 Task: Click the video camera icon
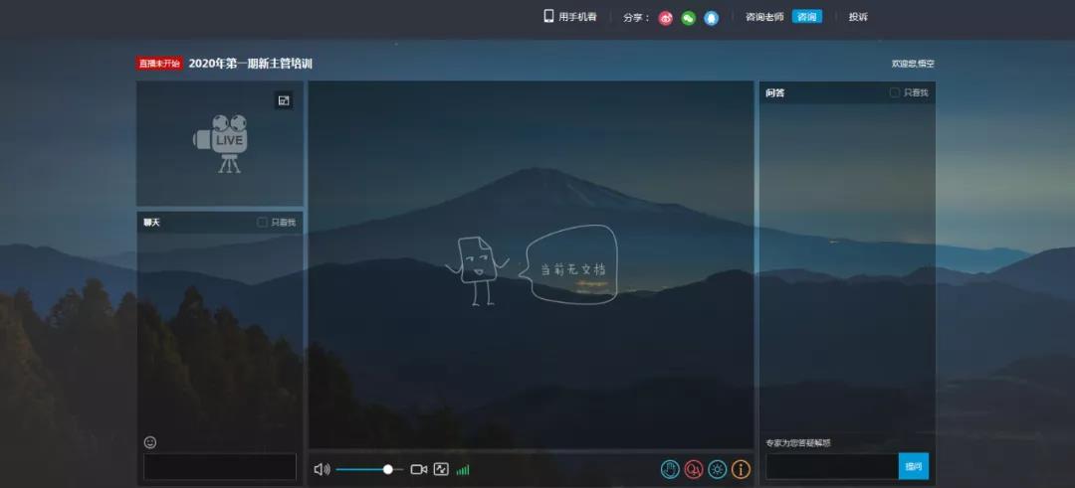(419, 469)
